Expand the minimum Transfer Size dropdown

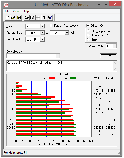point(42,33)
